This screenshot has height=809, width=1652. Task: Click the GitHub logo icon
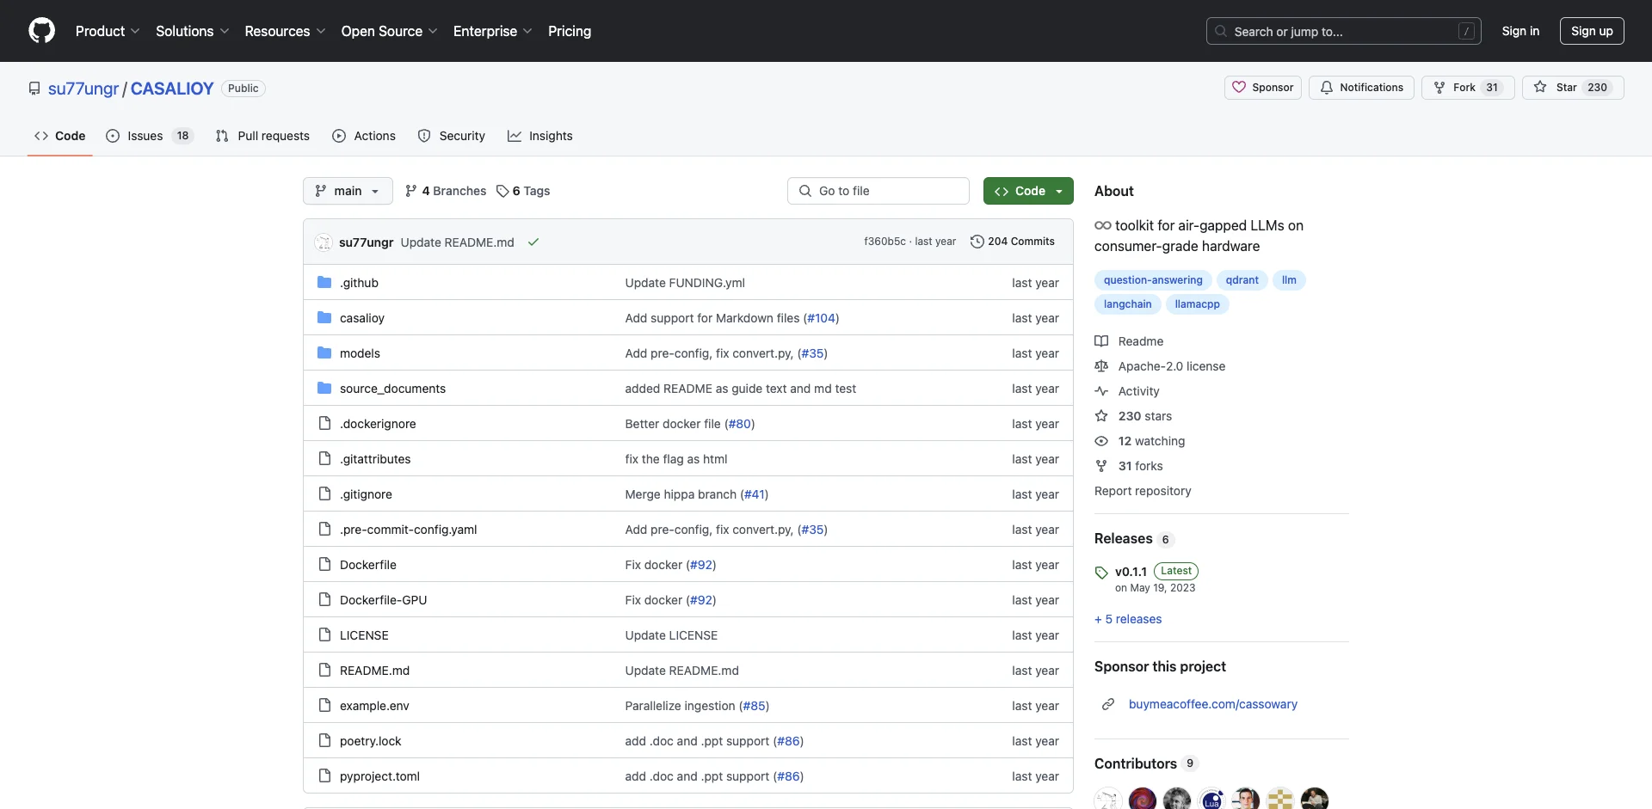[x=41, y=31]
